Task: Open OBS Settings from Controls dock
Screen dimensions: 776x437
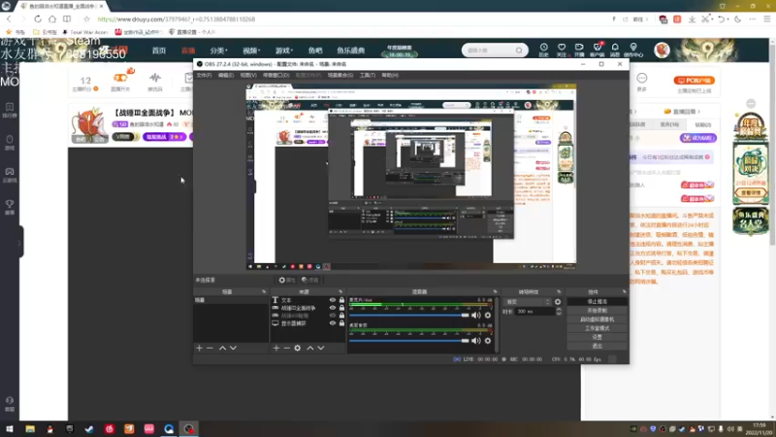Action: point(597,337)
